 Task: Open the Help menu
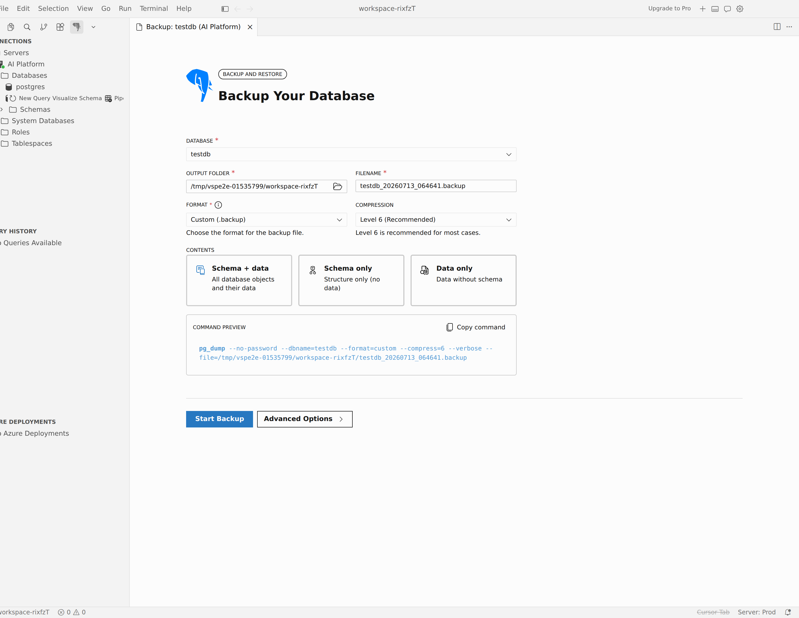(x=184, y=8)
